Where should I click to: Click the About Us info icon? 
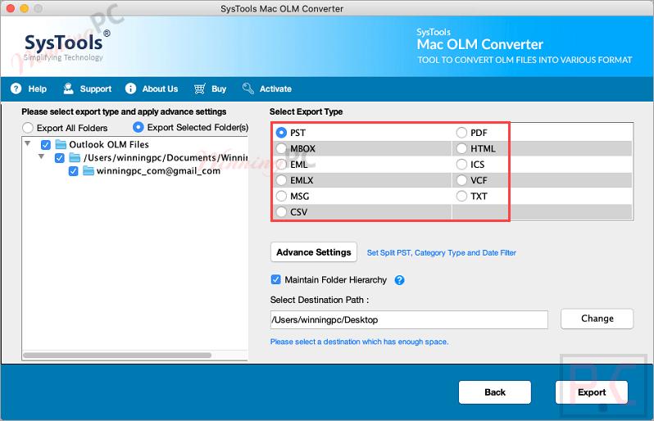tap(130, 88)
